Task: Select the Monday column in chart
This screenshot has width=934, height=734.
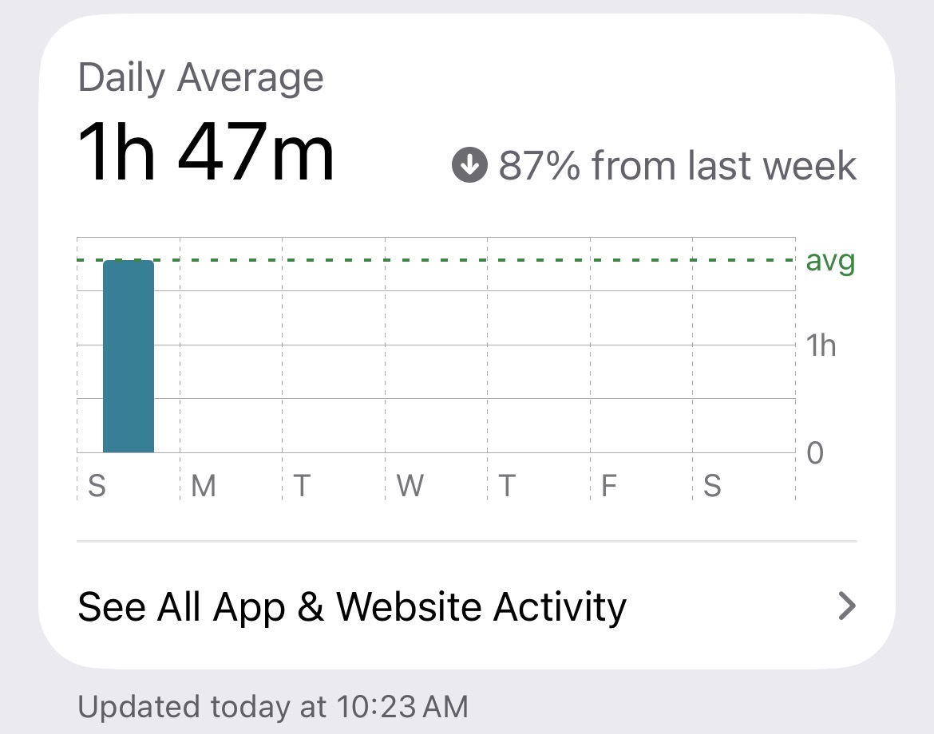Action: [232, 345]
